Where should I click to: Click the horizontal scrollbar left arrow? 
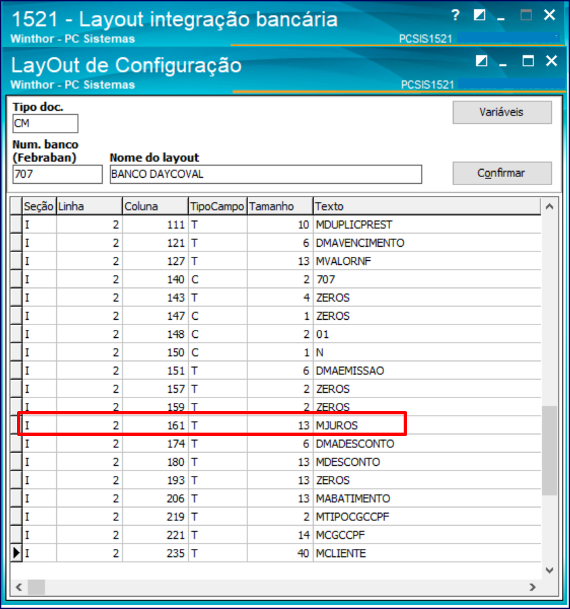coord(19,587)
